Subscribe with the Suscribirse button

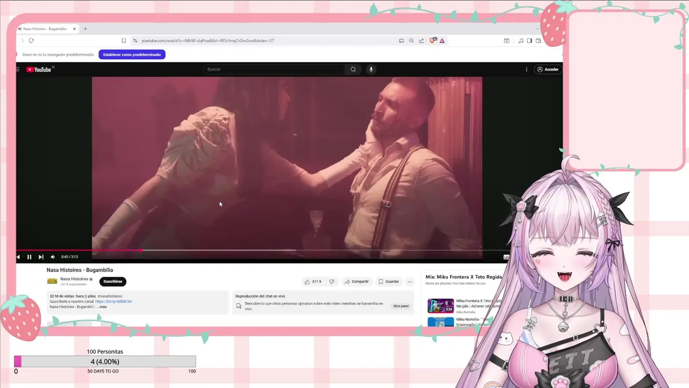coord(113,281)
